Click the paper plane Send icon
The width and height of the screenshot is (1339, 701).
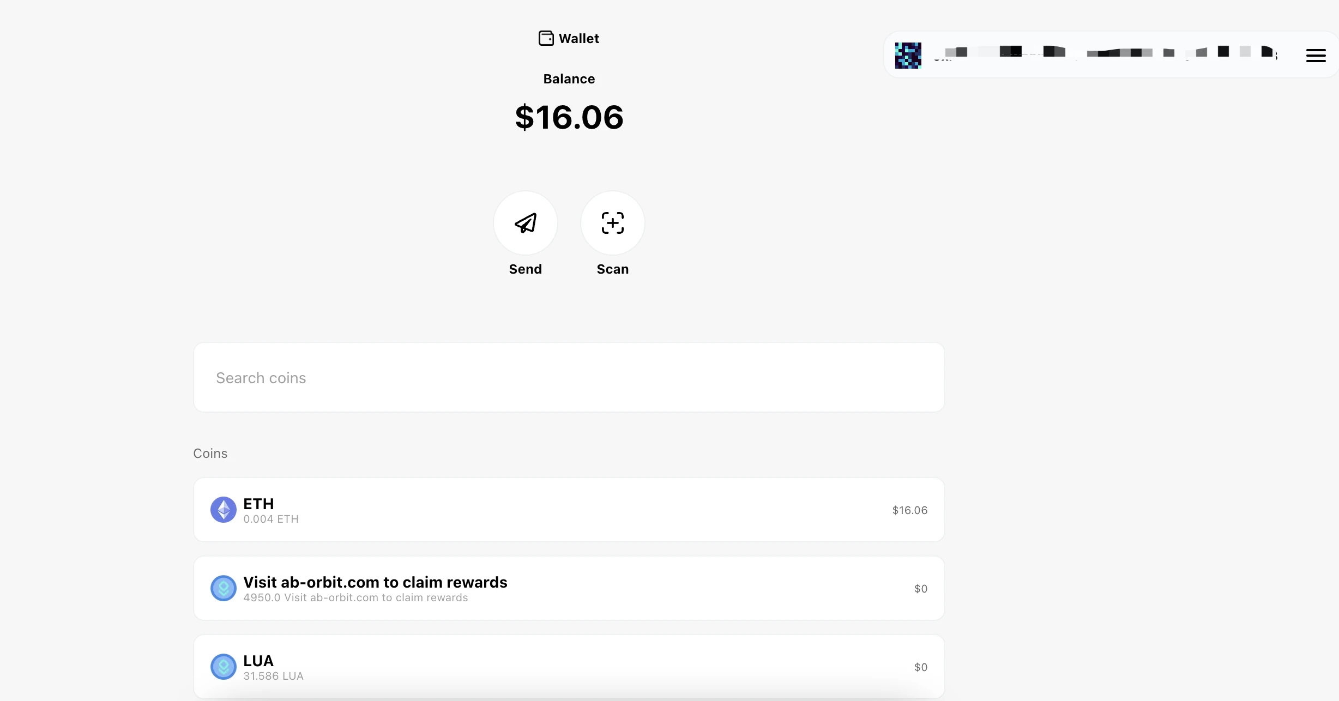click(x=526, y=223)
